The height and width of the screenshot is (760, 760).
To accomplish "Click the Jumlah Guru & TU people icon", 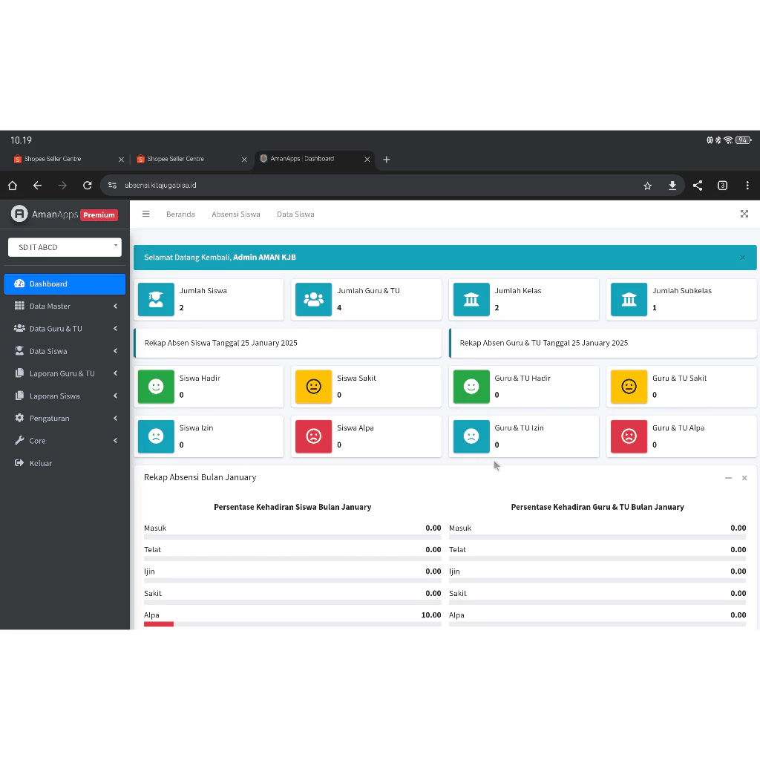I will [314, 299].
